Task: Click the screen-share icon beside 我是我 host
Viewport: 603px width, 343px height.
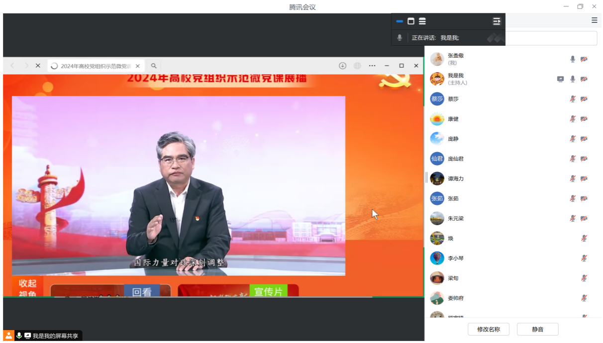Action: pyautogui.click(x=561, y=79)
